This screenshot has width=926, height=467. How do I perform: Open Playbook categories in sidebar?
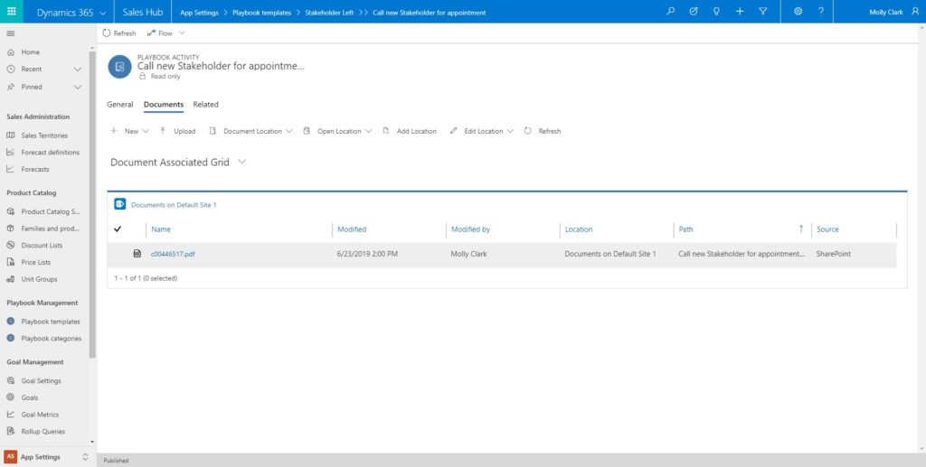[52, 339]
